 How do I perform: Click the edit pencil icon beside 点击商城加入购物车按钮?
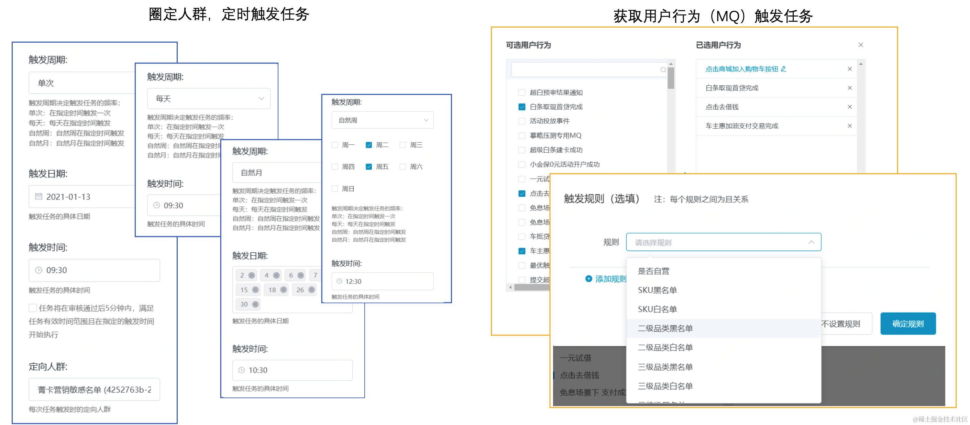pyautogui.click(x=784, y=69)
